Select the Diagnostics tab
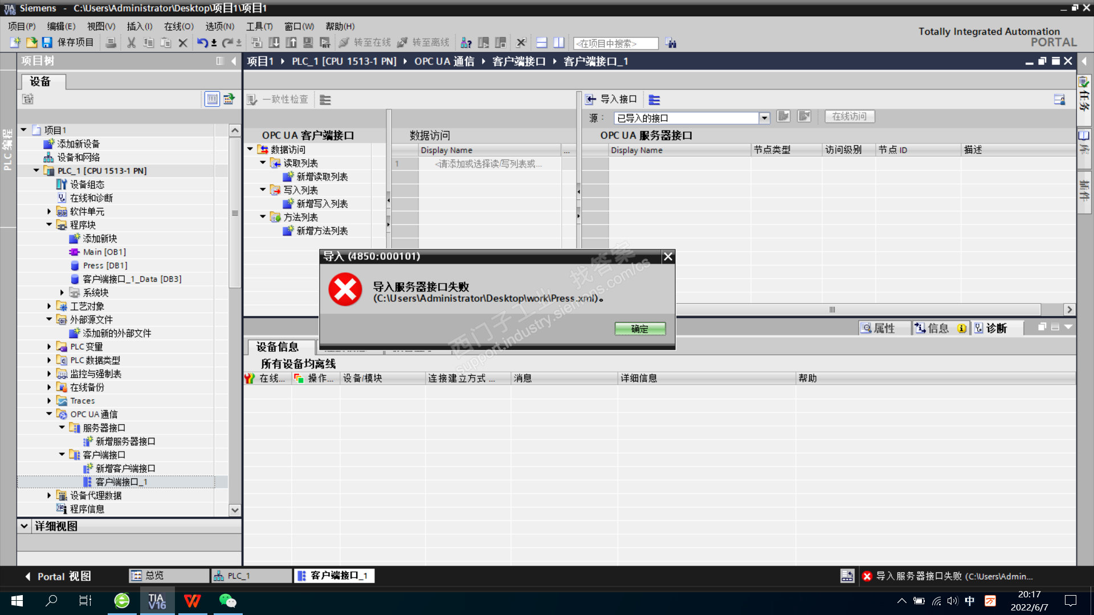Viewport: 1094px width, 615px height. coord(990,328)
